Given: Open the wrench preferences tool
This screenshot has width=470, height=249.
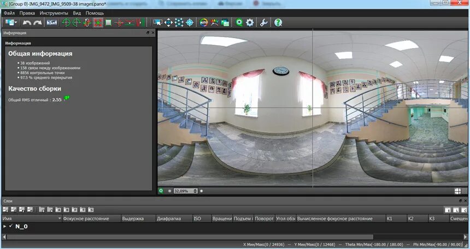Looking at the screenshot, I should point(264,22).
